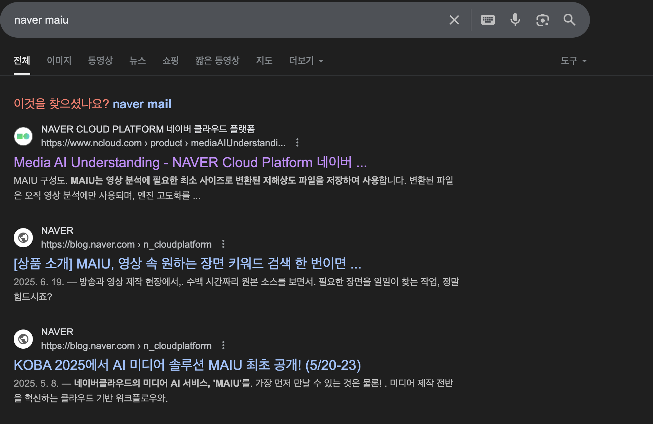Open search by image camera icon
The width and height of the screenshot is (653, 424).
tap(542, 20)
